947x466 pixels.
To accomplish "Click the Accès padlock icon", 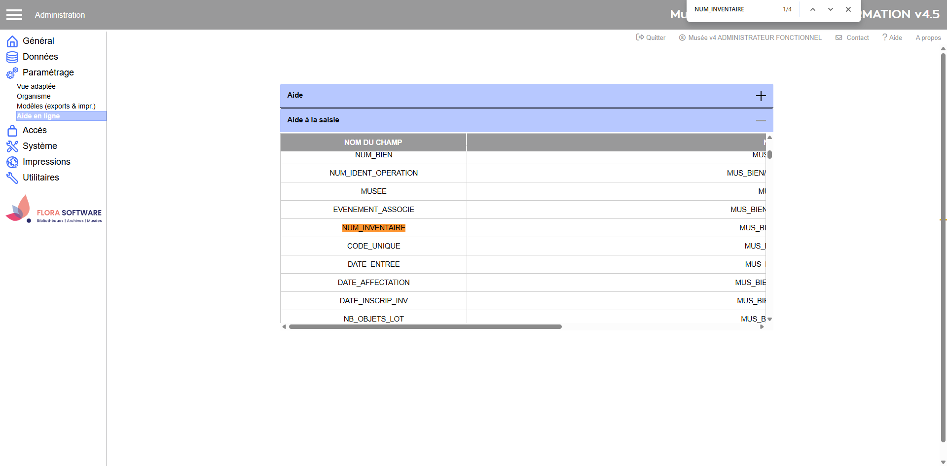I will coord(12,131).
